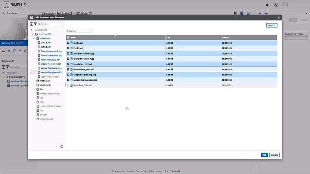Image resolution: width=310 pixels, height=174 pixels.
Task: Collapse the left tree panel with double chevron
Action: (62, 146)
